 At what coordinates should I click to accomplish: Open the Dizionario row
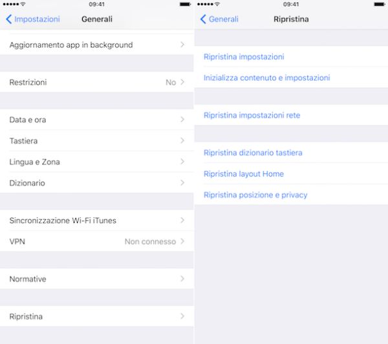[x=97, y=182]
